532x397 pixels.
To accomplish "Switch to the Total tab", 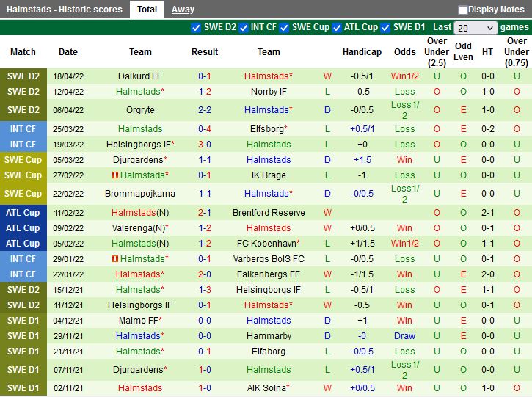I will 147,10.
